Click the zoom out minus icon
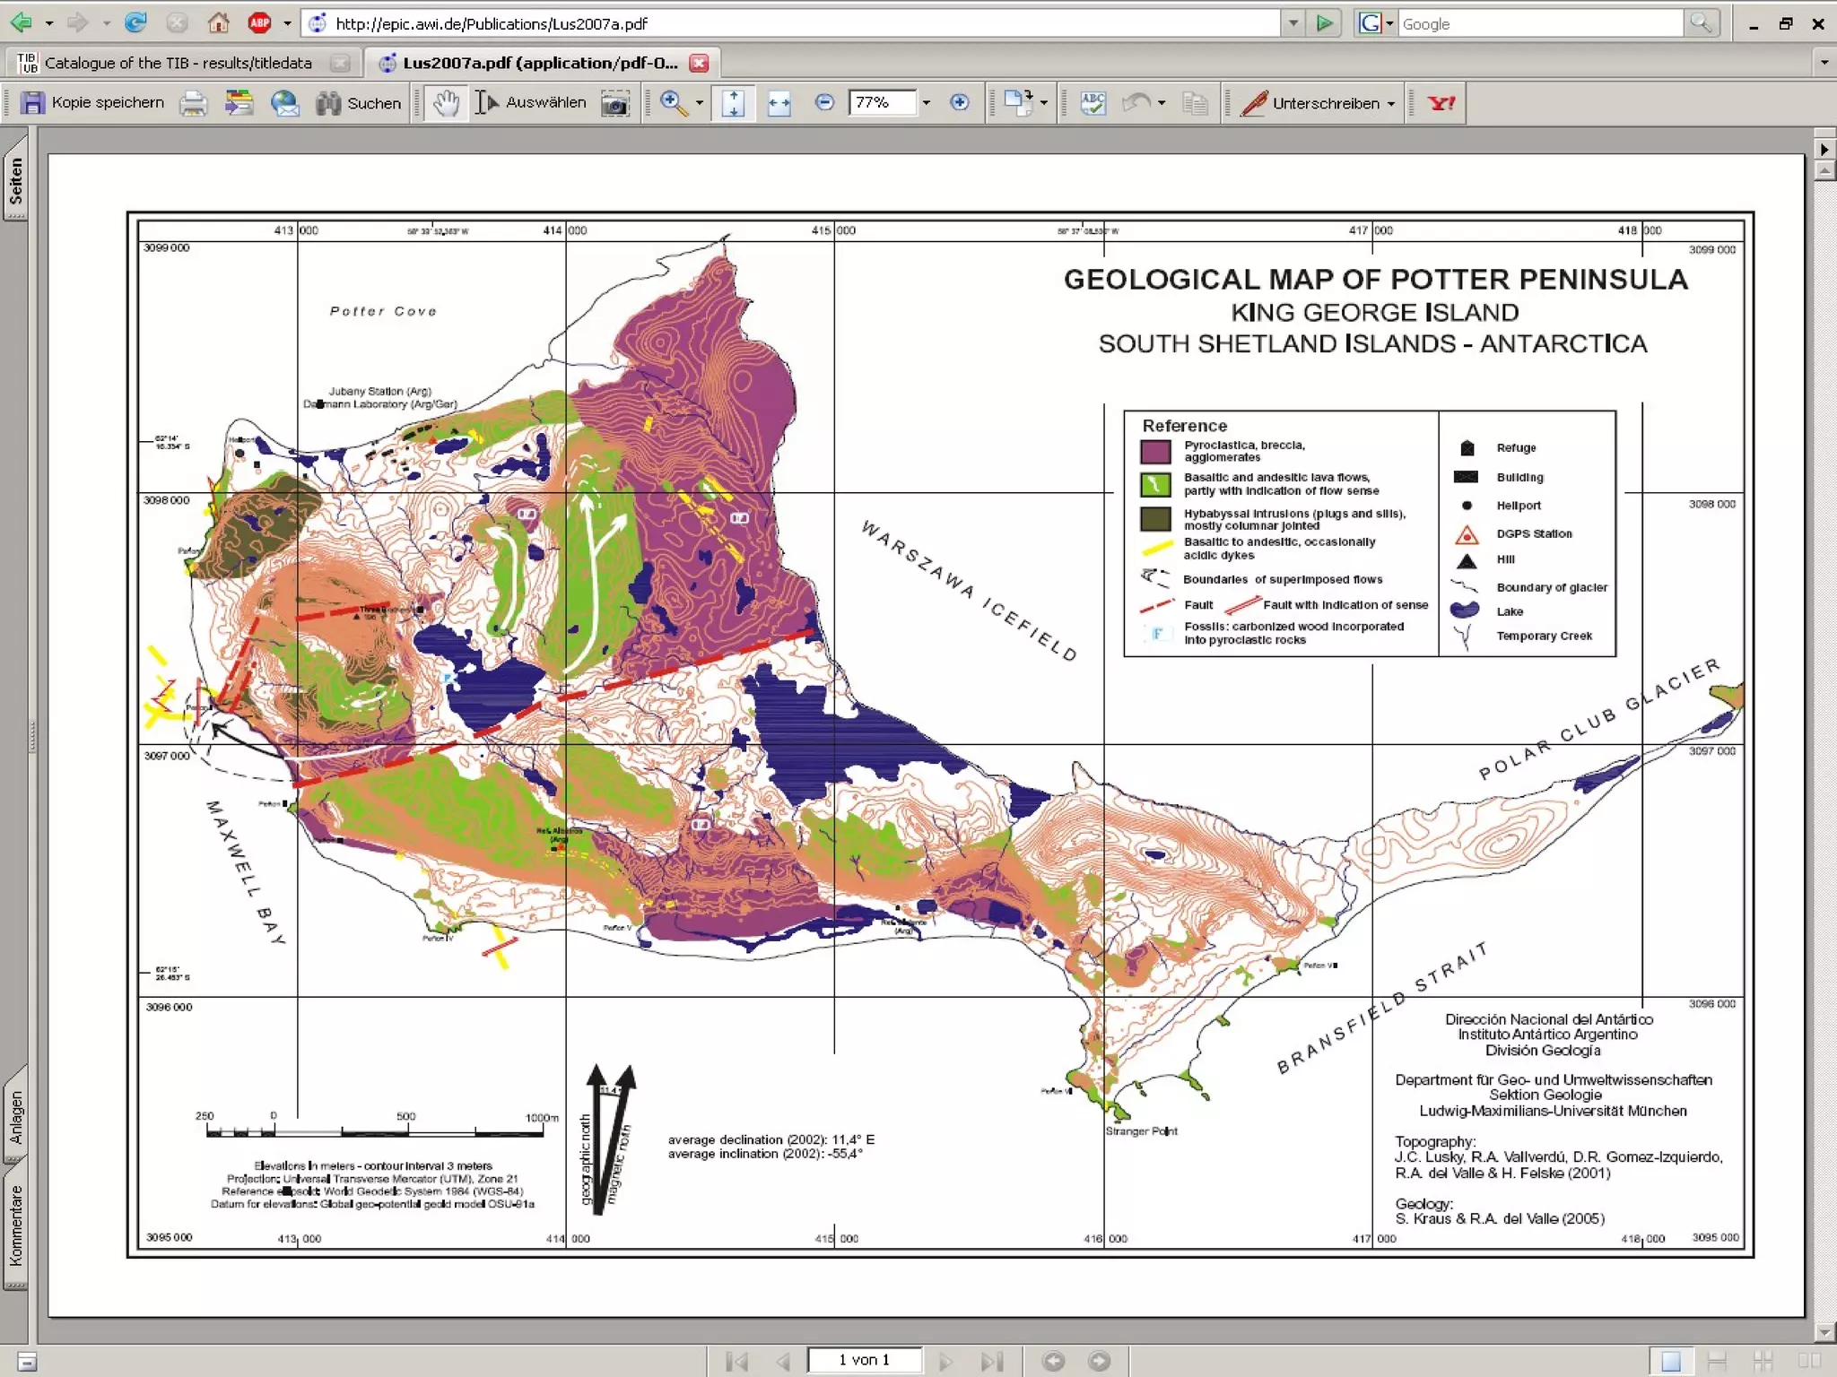 (x=824, y=103)
